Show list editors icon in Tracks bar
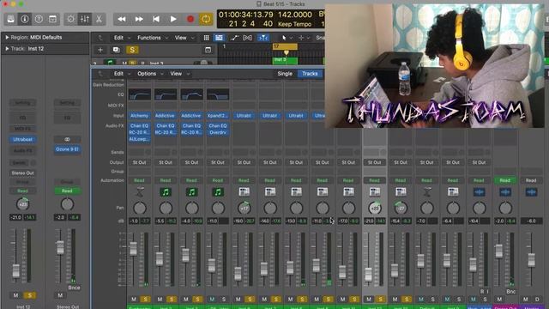 coord(207,38)
